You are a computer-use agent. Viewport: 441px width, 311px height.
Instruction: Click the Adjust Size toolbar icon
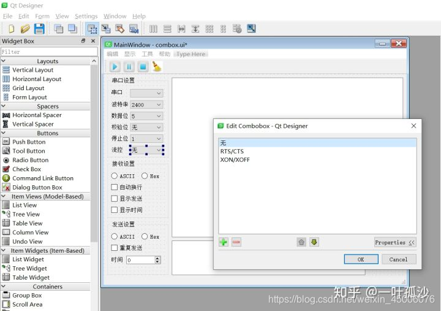251,29
